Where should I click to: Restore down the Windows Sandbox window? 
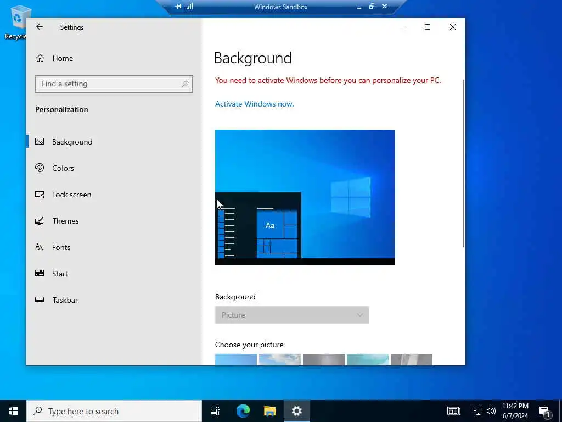[372, 6]
